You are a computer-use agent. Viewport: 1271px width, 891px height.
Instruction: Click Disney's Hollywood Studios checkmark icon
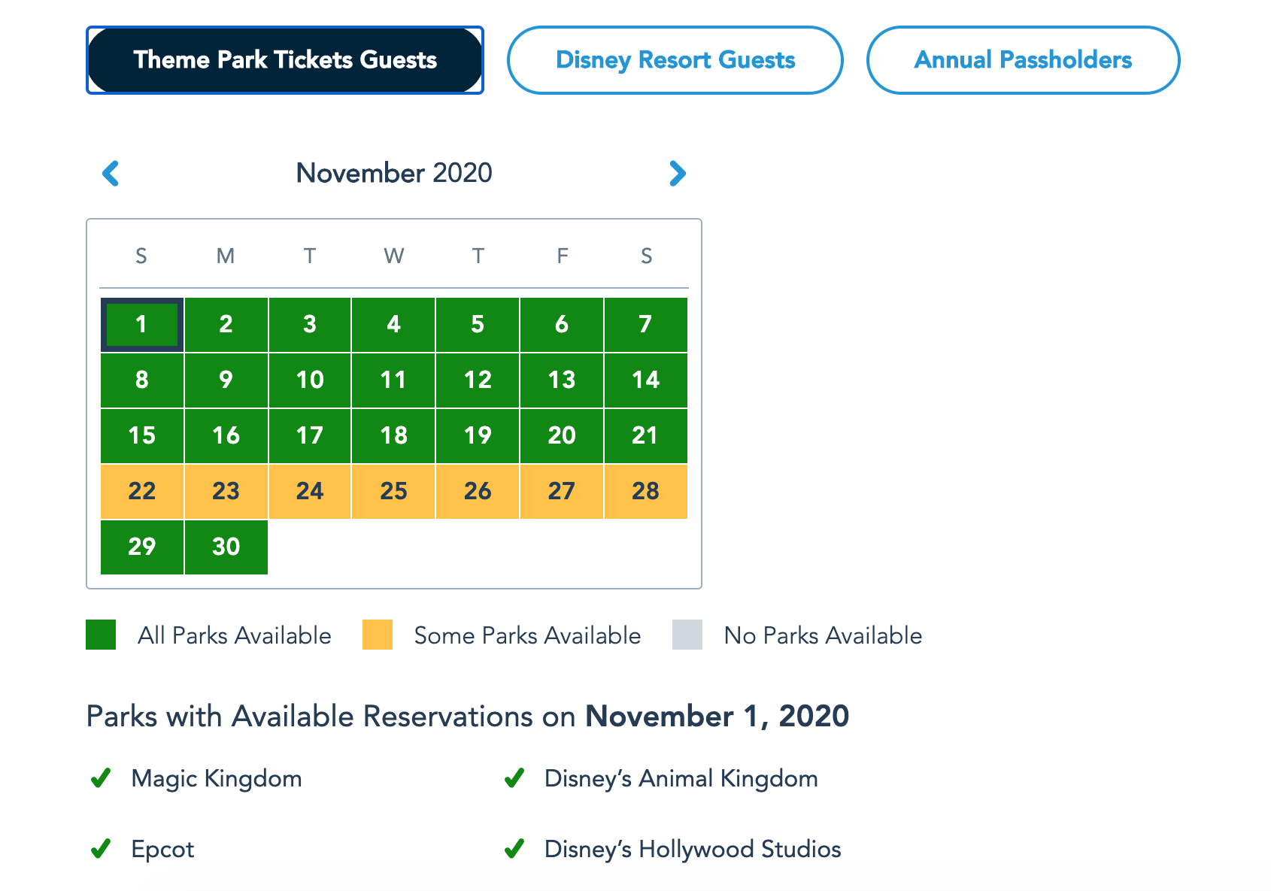(x=514, y=849)
